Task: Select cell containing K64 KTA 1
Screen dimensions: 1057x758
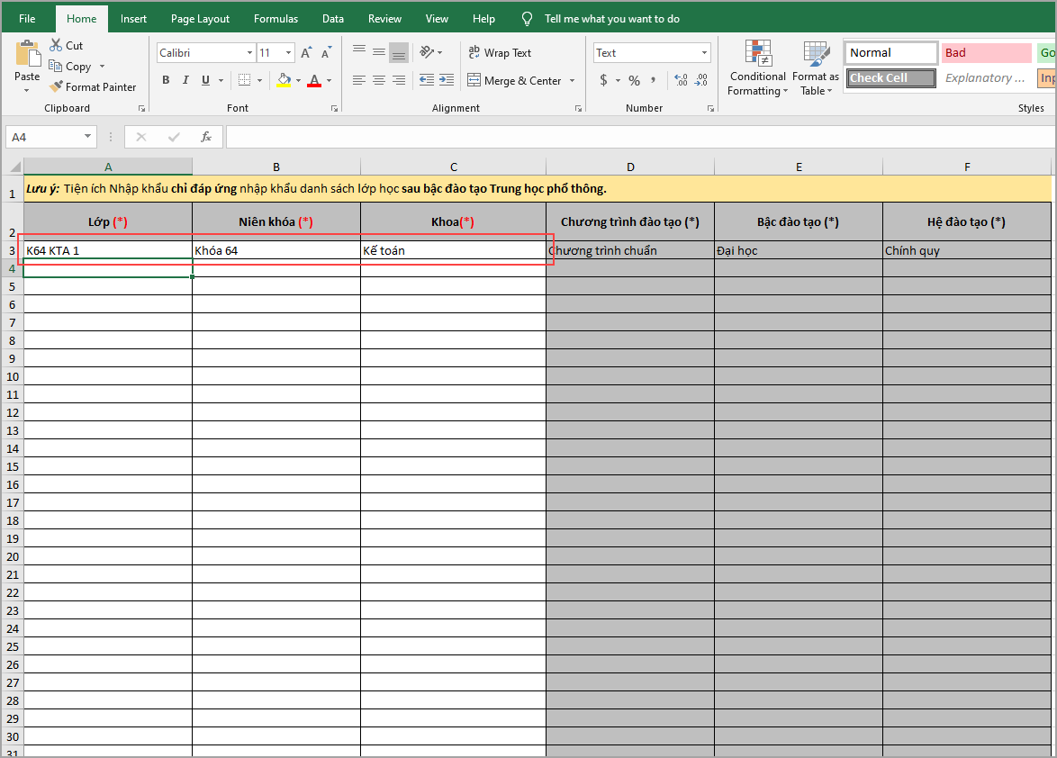Action: [108, 250]
